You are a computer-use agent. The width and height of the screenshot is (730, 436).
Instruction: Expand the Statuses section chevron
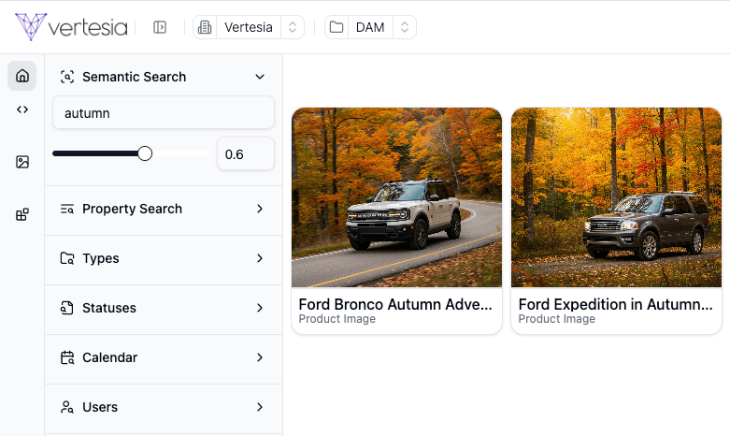point(260,308)
